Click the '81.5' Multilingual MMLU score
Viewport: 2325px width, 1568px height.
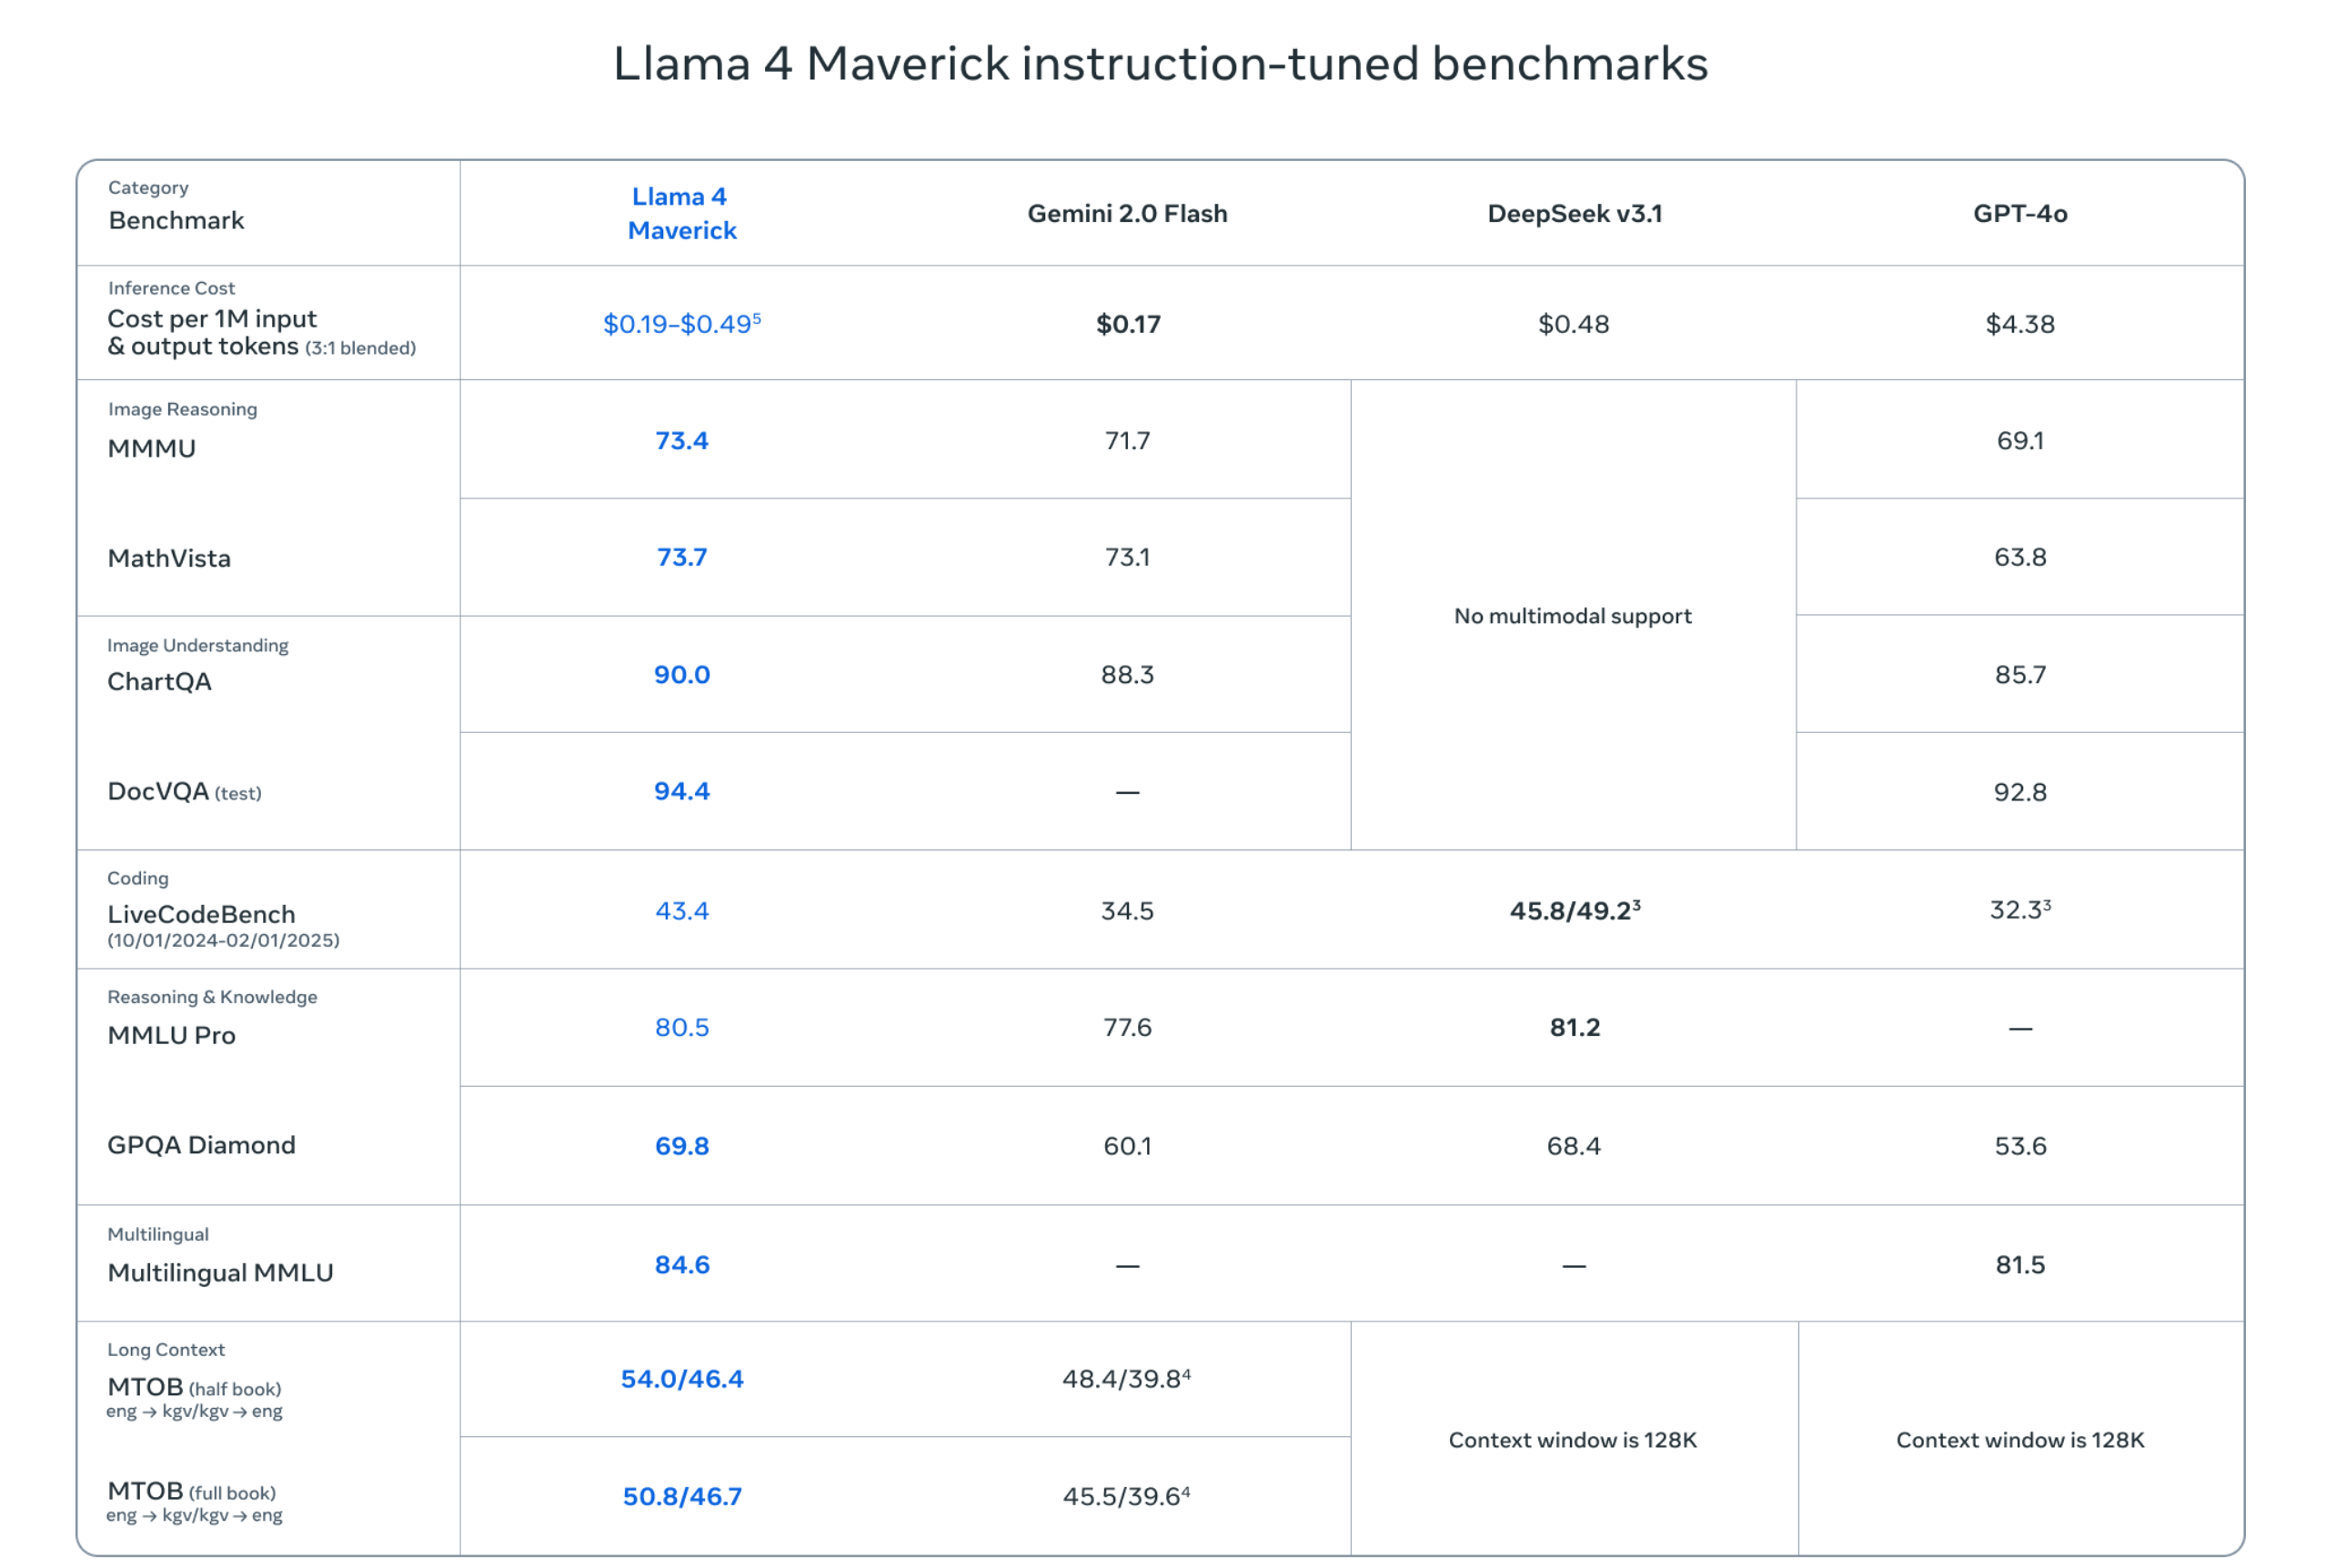coord(2020,1264)
